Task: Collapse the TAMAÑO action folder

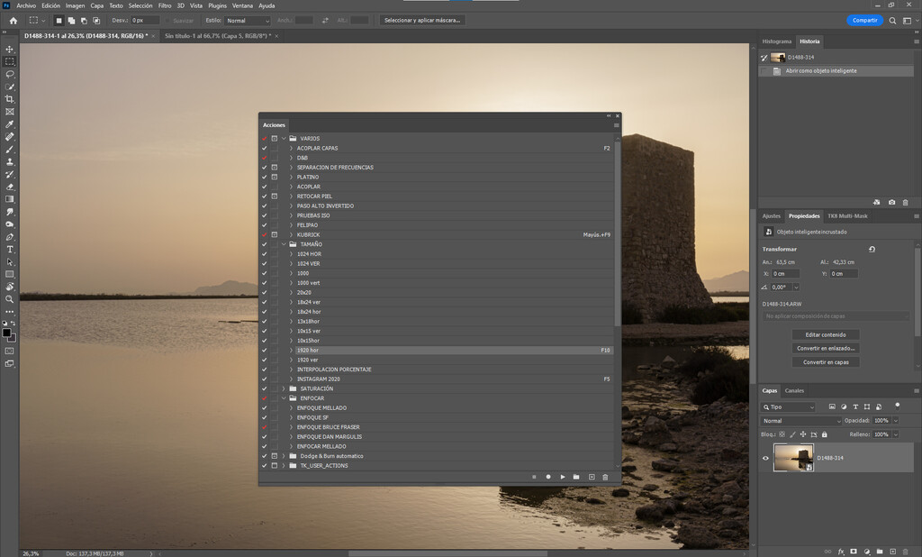Action: [x=282, y=243]
